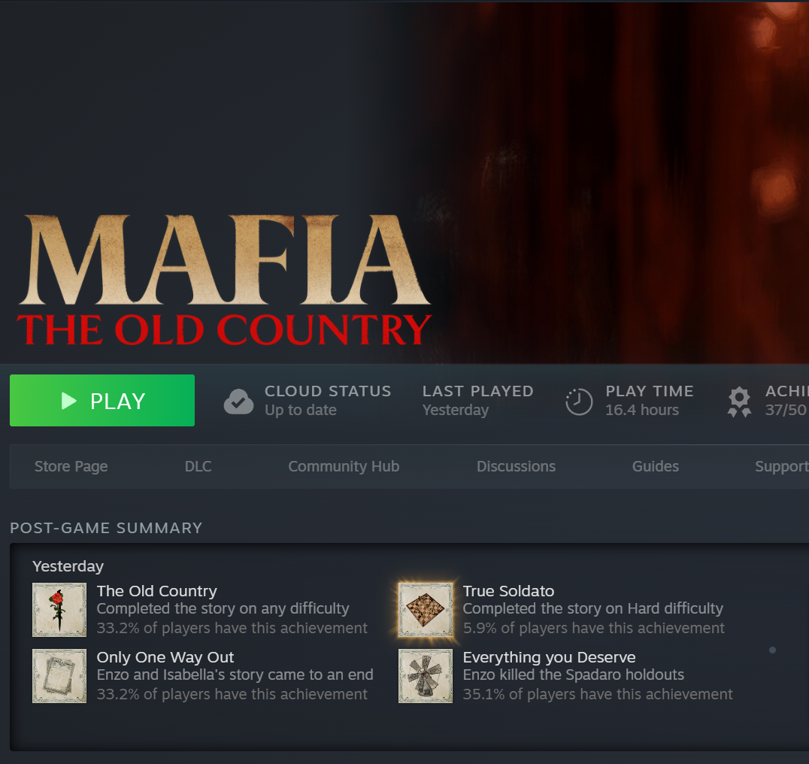This screenshot has height=764, width=809.
Task: Open Everything you Deserve windmill icon
Action: click(425, 676)
